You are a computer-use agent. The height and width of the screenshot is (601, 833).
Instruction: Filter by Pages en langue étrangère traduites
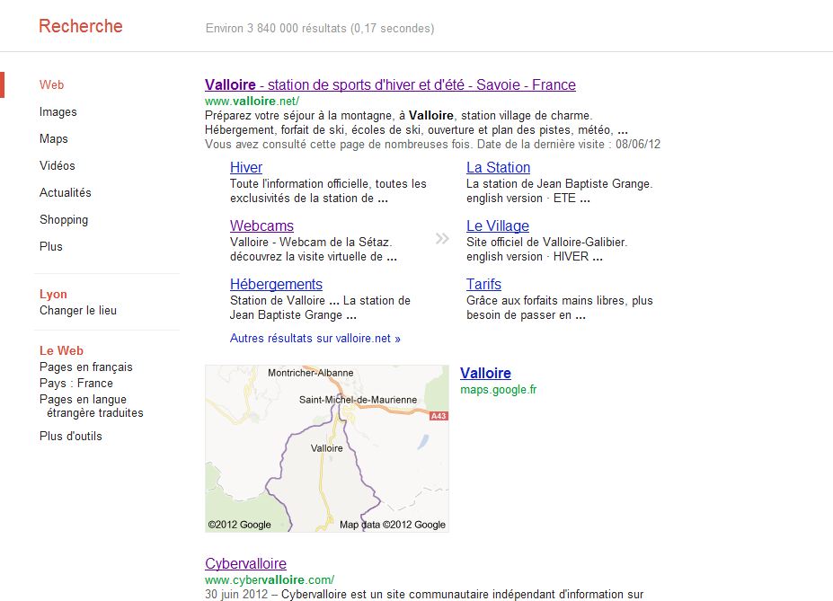(92, 406)
